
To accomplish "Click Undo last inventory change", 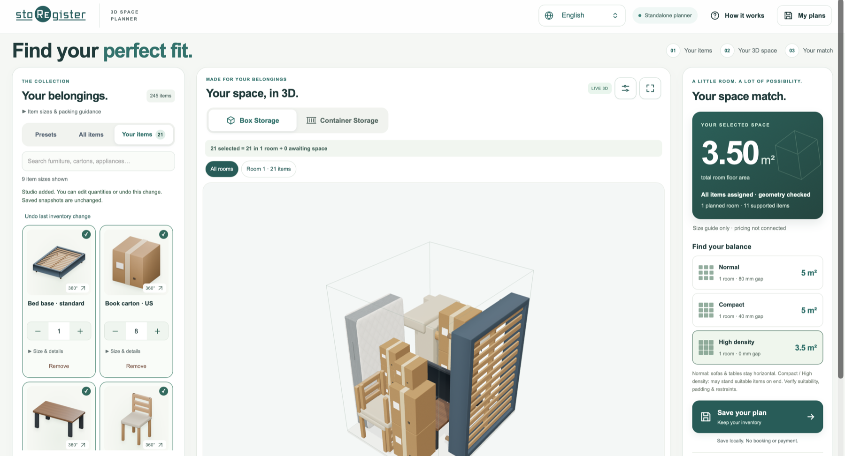I will [x=58, y=216].
